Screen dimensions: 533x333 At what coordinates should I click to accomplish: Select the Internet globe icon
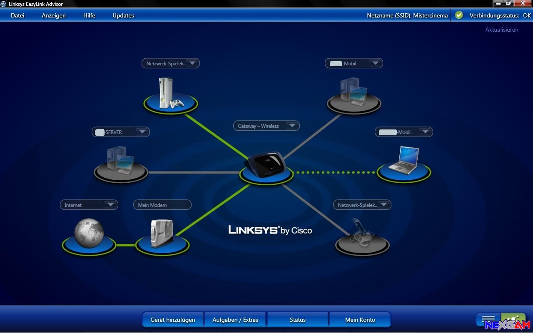pos(89,234)
